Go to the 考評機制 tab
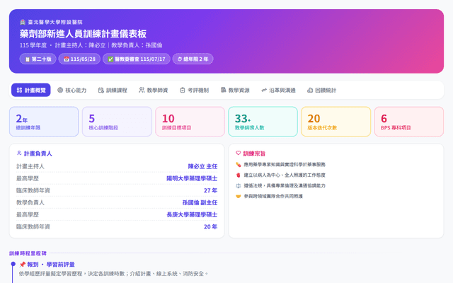Image resolution: width=453 pixels, height=283 pixels. tap(194, 90)
